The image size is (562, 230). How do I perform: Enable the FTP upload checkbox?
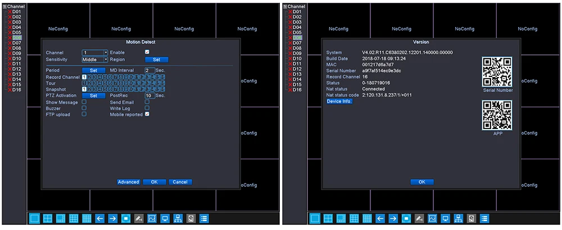84,114
